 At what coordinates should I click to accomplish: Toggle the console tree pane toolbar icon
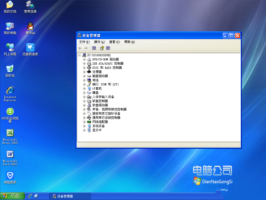(94, 48)
